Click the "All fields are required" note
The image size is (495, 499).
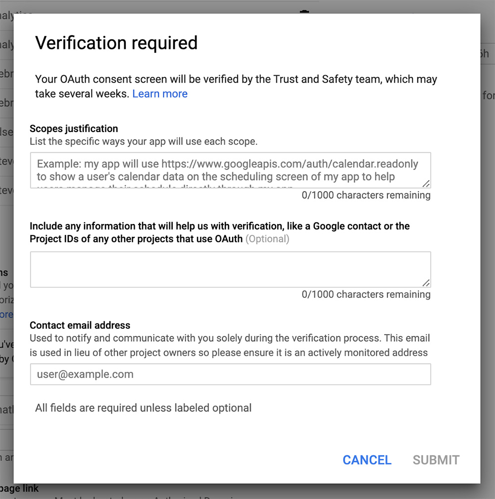144,408
